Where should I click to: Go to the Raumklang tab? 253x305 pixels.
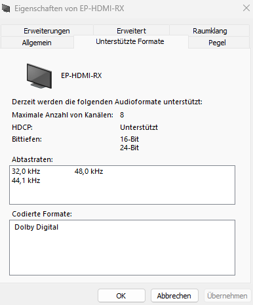(210, 31)
